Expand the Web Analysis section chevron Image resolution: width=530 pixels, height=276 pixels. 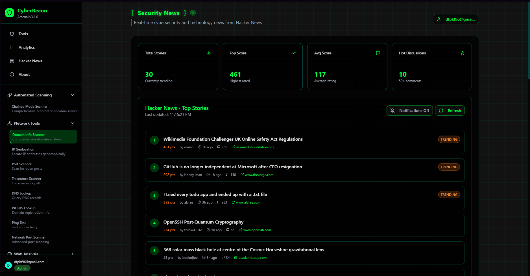(x=73, y=254)
